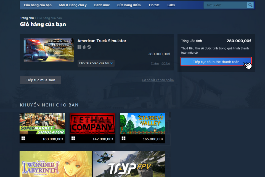Open the Supermarket Simulator recommendation

coord(42,128)
